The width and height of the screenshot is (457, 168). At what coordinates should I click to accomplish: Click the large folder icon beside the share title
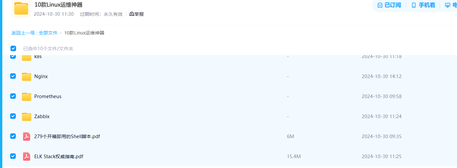click(21, 9)
